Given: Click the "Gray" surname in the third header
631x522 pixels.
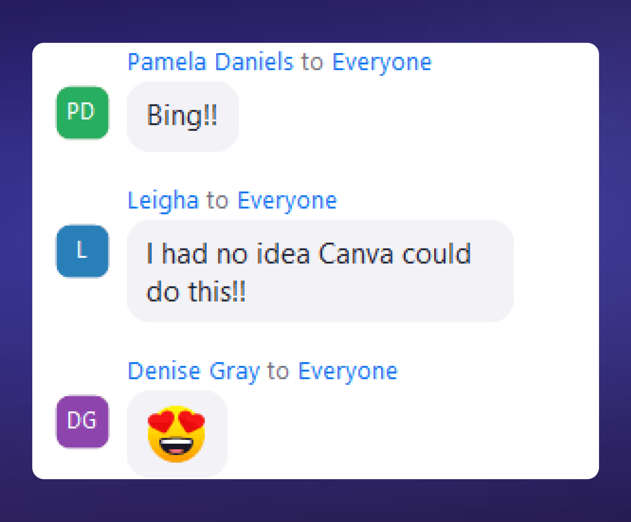Looking at the screenshot, I should (x=234, y=371).
